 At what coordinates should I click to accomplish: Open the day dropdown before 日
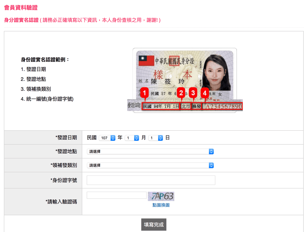click(x=155, y=138)
